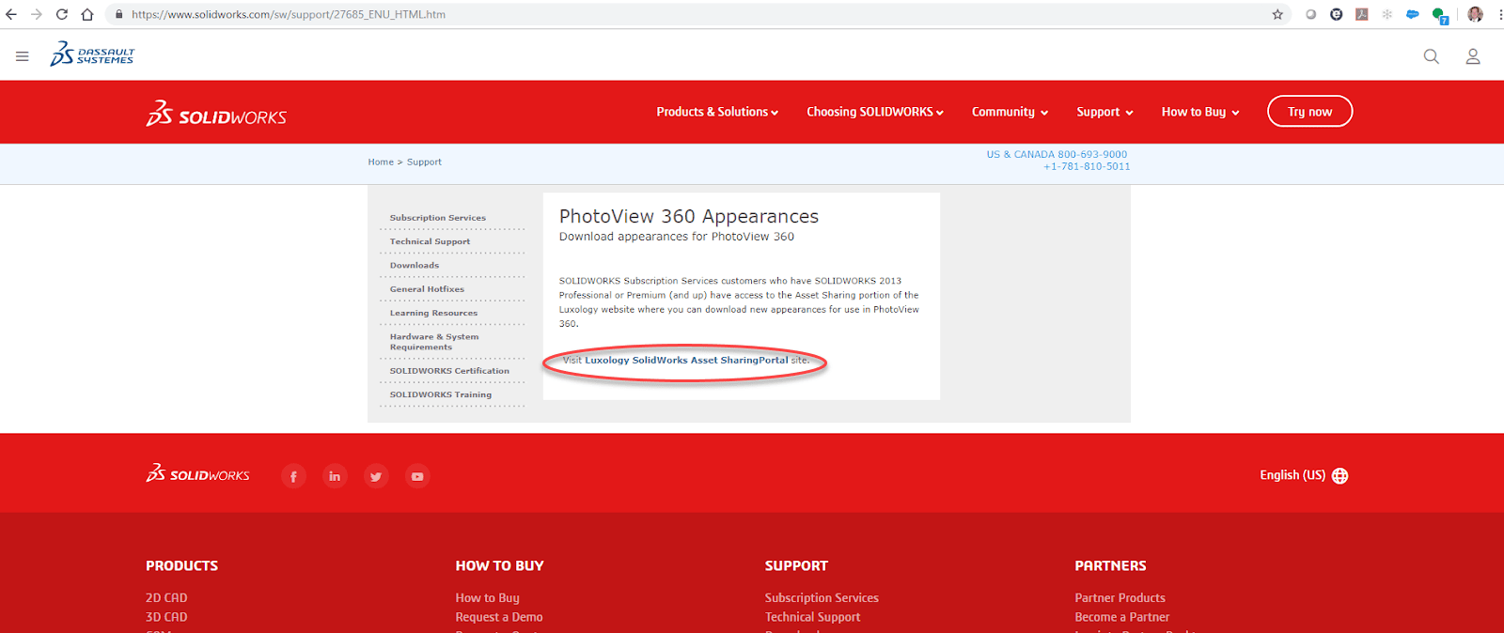Open Become a Partner footer link
Viewport: 1504px width, 633px height.
pyautogui.click(x=1122, y=617)
